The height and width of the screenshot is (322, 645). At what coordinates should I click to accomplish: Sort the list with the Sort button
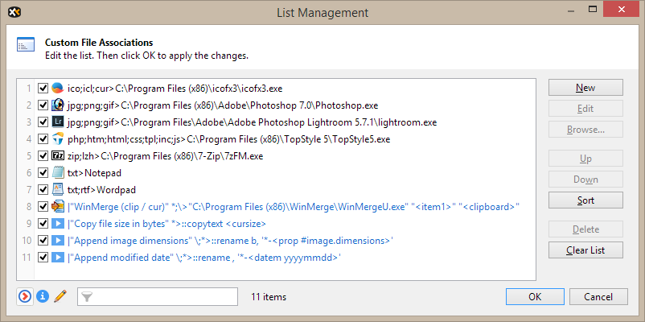(x=585, y=200)
